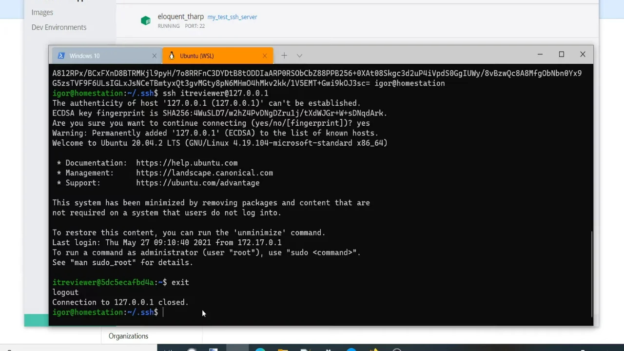This screenshot has width=624, height=351.
Task: Click the https://help.ubuntu.com URL in terminal
Action: point(187,163)
